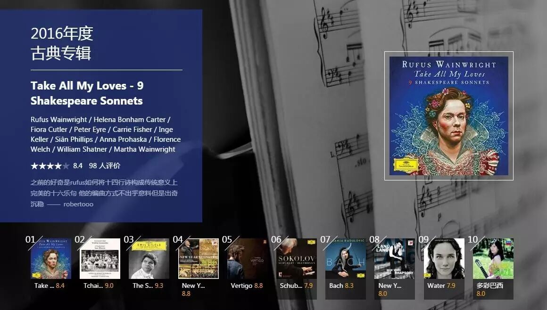The height and width of the screenshot is (310, 547).
Task: Select rank 06 Sokolov album thumbnail
Action: 297,259
